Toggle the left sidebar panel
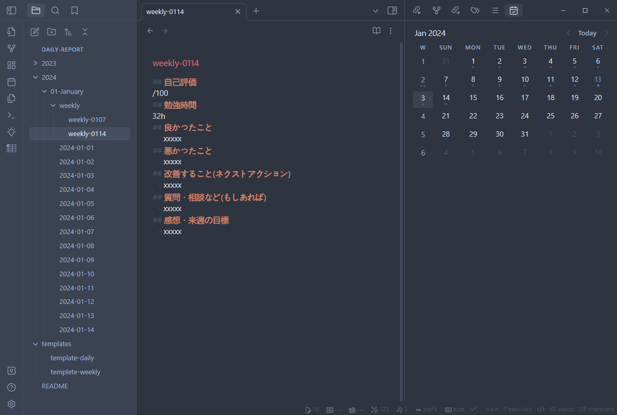This screenshot has width=617, height=415. coord(11,10)
